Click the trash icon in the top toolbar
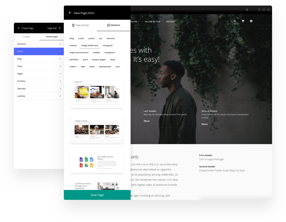The width and height of the screenshot is (286, 222). pyautogui.click(x=247, y=10)
